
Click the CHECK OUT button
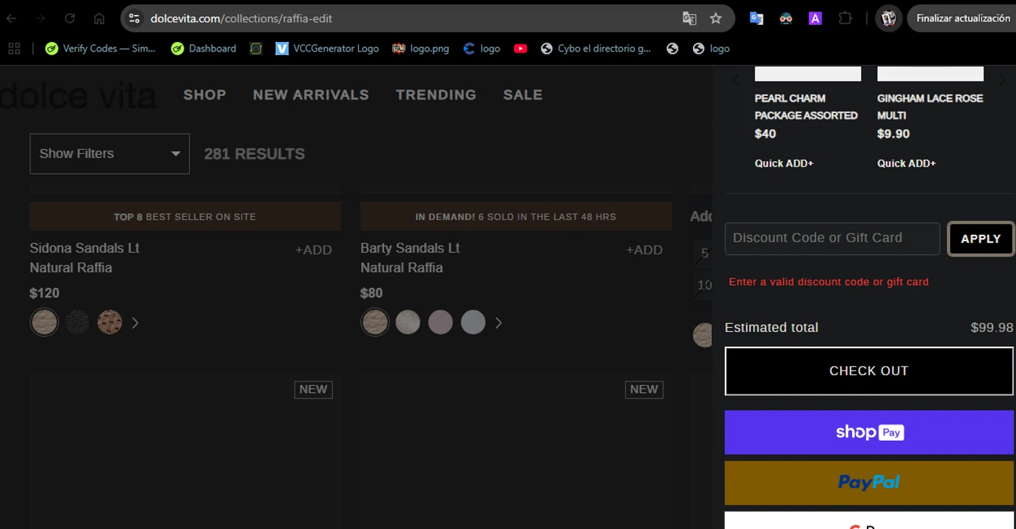(x=869, y=371)
